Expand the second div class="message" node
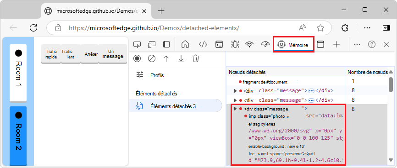Viewport: 397px width, 168px height. (235, 100)
